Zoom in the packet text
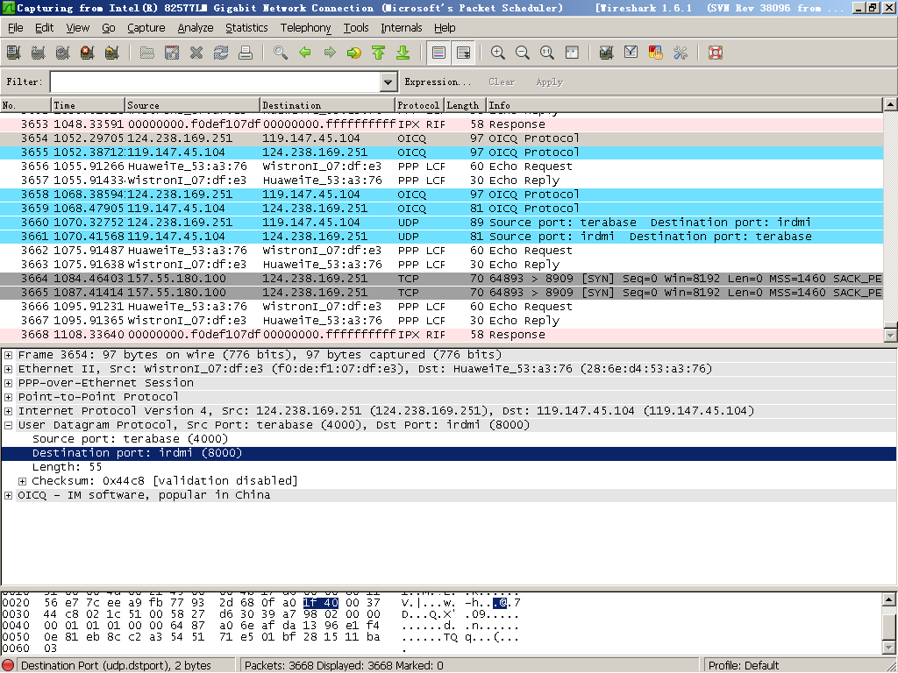898x673 pixels. [x=498, y=53]
